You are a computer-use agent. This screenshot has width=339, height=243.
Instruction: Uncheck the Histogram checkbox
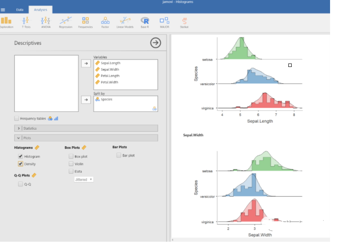coord(20,156)
